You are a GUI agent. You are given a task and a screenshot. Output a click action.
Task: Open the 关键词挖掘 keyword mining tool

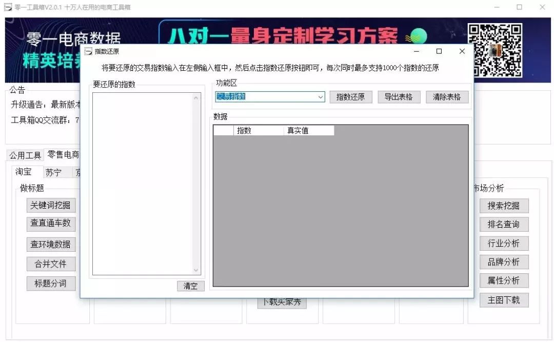51,205
